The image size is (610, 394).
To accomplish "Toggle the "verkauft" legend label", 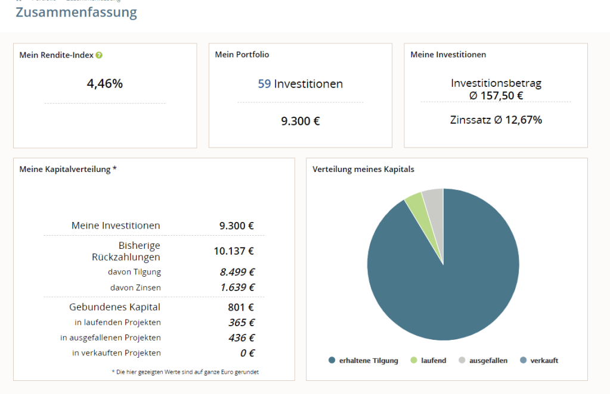I will click(x=544, y=361).
